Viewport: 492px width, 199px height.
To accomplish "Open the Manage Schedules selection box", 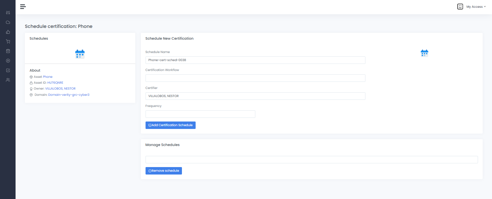I will pos(312,160).
